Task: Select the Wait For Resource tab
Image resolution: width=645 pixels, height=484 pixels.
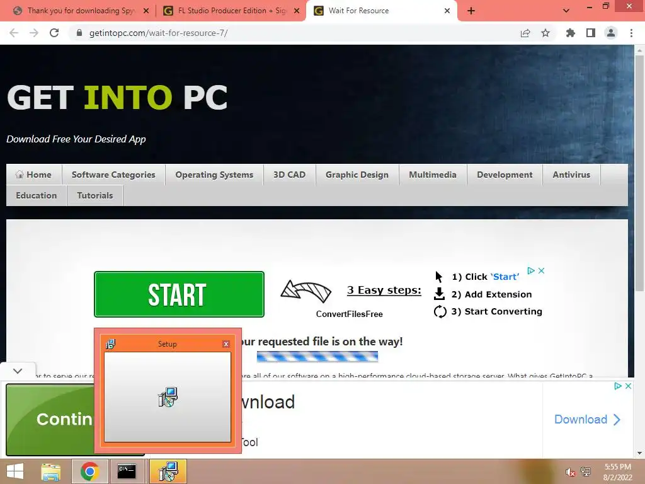Action: click(x=382, y=11)
